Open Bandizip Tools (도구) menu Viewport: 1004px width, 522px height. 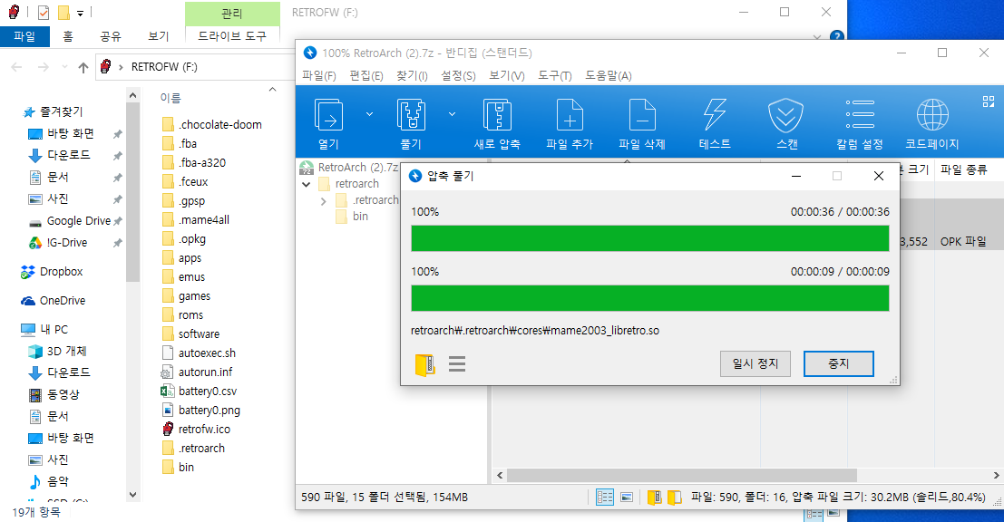(x=554, y=75)
